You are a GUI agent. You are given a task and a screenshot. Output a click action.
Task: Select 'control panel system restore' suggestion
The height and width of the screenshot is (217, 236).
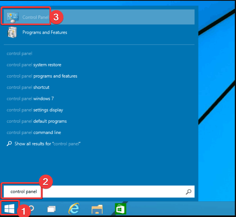(x=34, y=65)
